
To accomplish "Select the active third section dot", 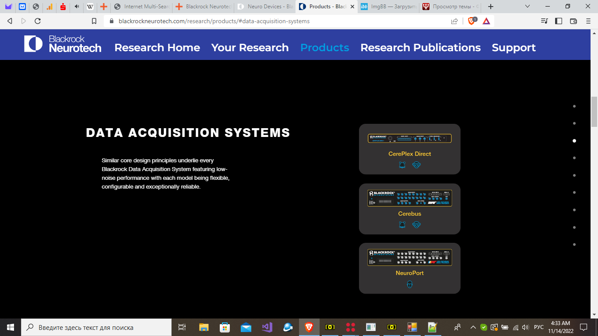I will point(574,141).
